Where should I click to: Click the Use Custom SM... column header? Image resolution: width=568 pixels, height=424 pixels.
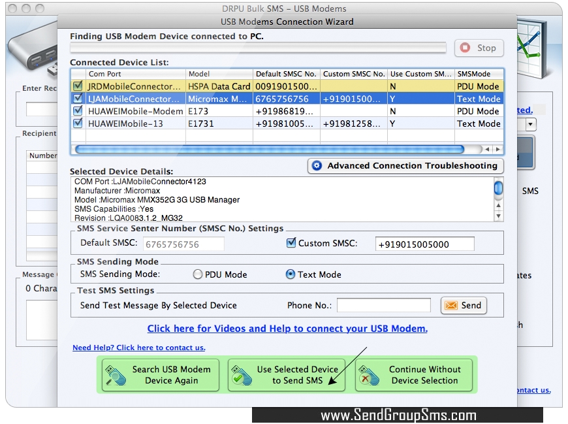coord(421,74)
